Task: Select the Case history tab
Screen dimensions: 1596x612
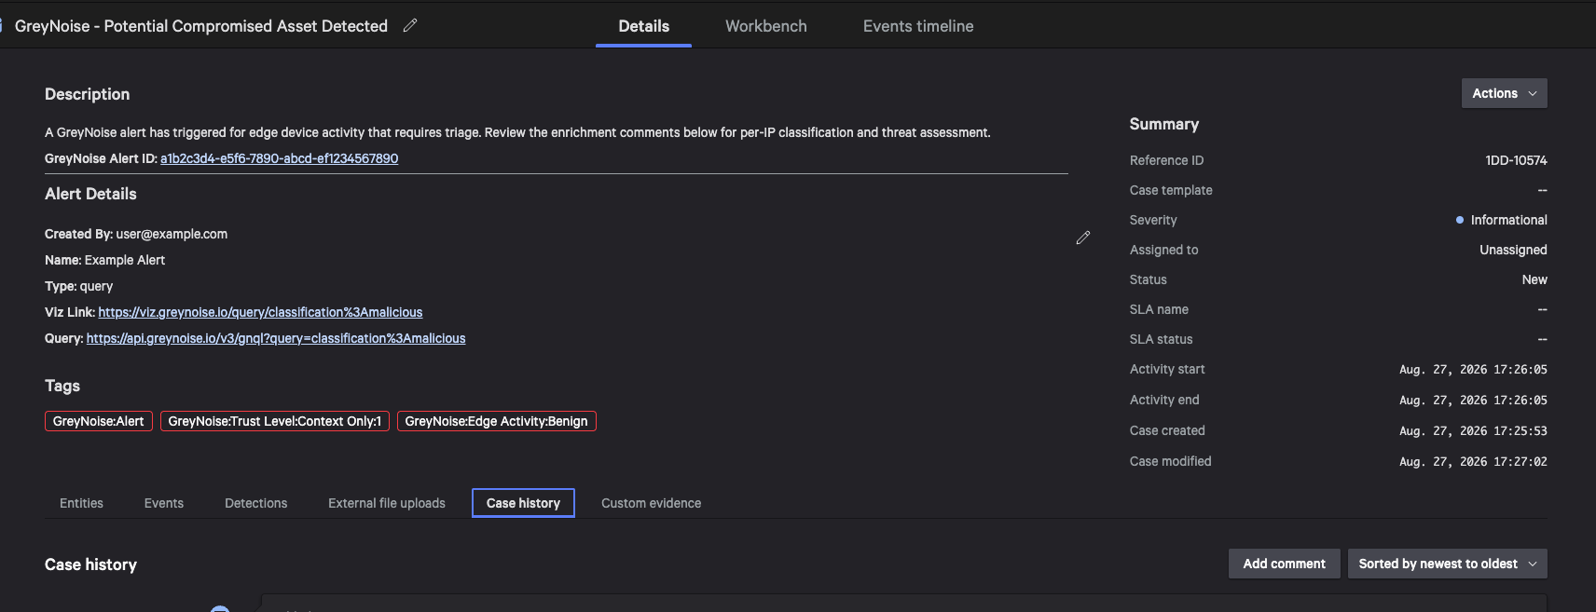Action: click(523, 503)
